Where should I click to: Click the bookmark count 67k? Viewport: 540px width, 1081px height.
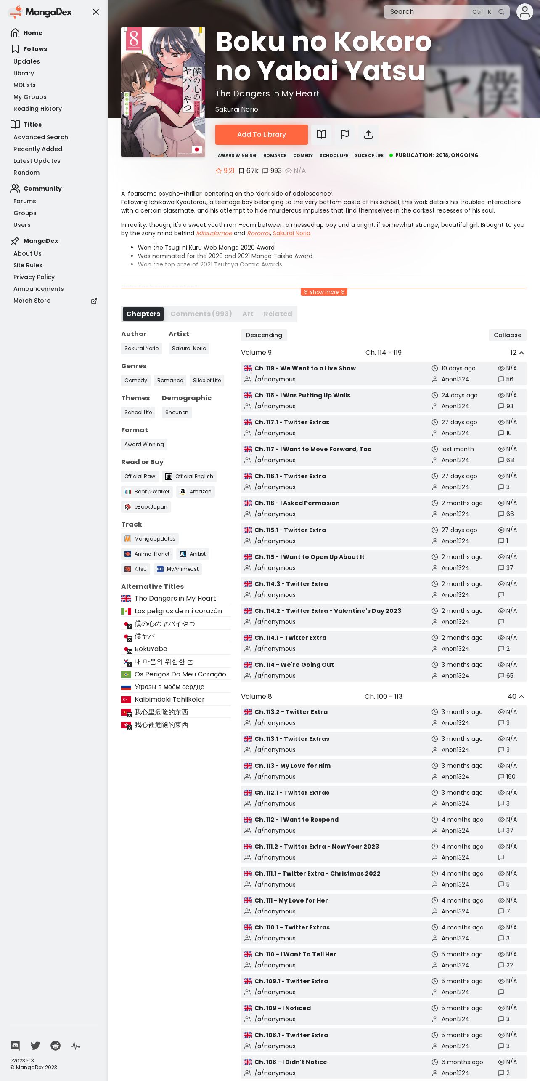click(249, 171)
